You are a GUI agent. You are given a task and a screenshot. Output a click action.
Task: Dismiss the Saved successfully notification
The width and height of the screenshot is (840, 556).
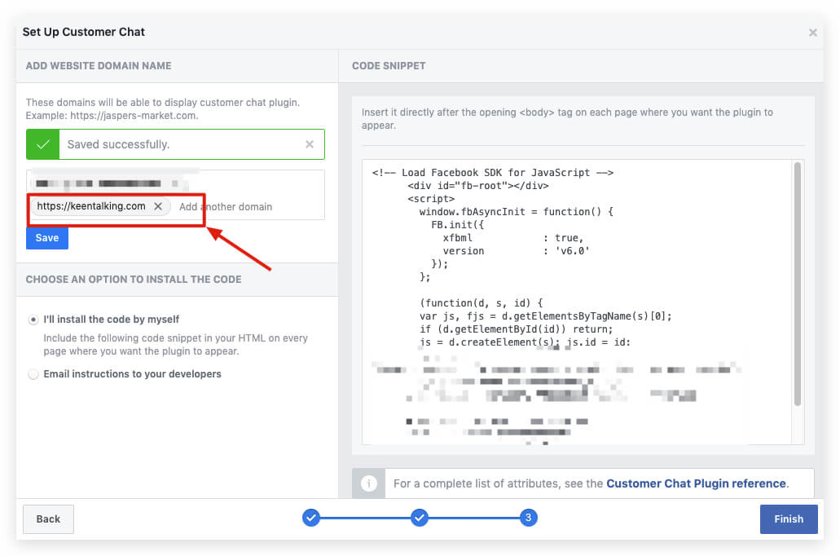309,144
